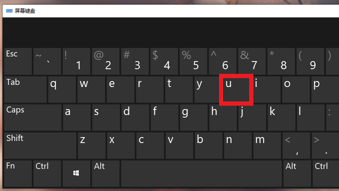Toggle the Caps lock key
This screenshot has height=191, width=339.
[33, 118]
